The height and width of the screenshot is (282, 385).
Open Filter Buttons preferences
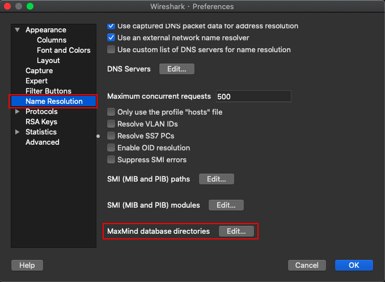tap(48, 91)
